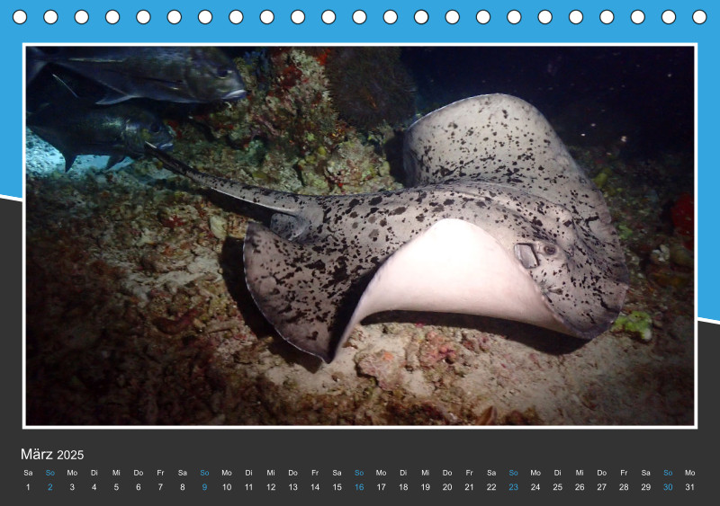
Task: Click date 3 under Mo
Action: (x=72, y=487)
